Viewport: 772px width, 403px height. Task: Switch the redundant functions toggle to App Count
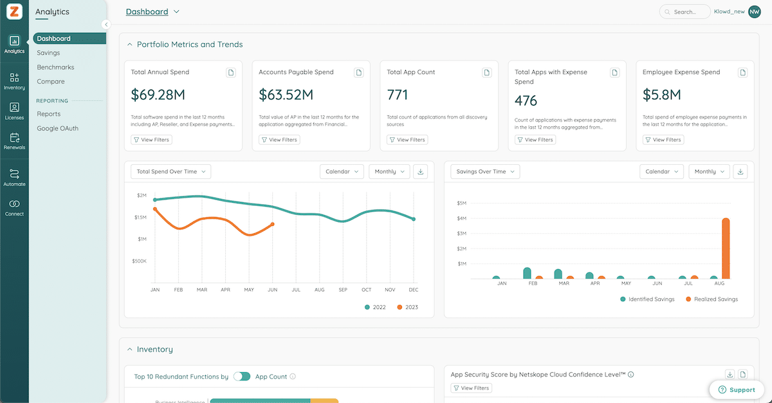pos(242,375)
